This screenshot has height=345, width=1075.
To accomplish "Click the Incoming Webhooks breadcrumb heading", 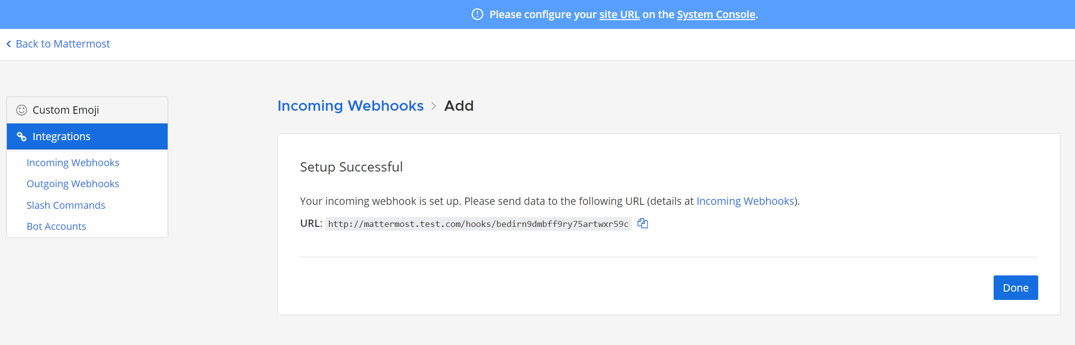I will click(350, 106).
